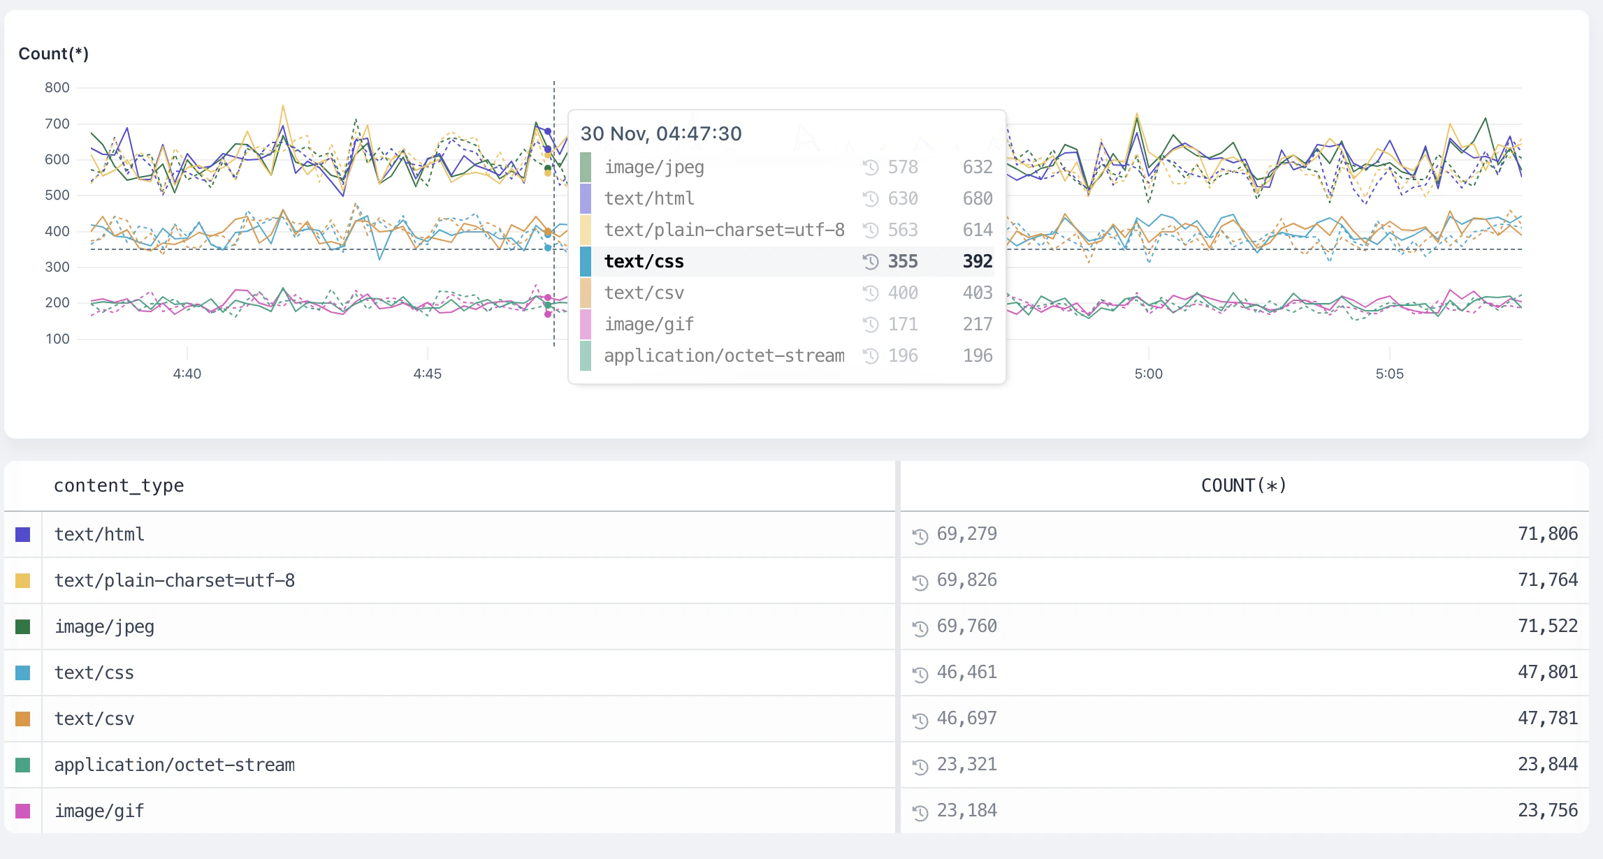Viewport: 1603px width, 859px height.
Task: Click the pink color swatch next to image/gif
Action: (22, 810)
